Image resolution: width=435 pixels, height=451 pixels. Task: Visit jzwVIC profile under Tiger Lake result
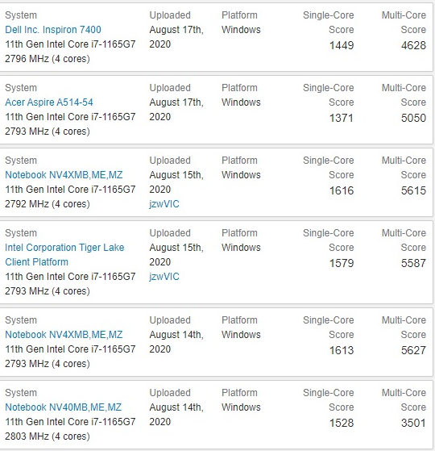(164, 277)
